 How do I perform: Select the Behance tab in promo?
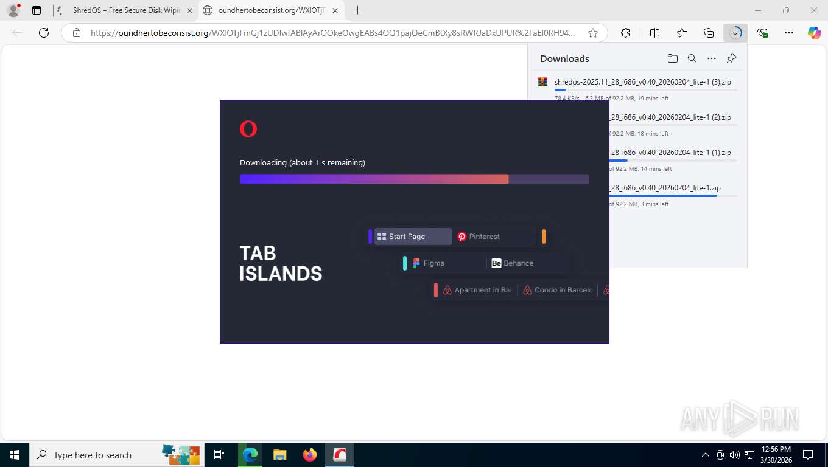pos(527,263)
